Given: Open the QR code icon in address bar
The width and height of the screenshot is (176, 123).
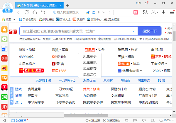Looking at the screenshot, I should pyautogui.click(x=94, y=12).
